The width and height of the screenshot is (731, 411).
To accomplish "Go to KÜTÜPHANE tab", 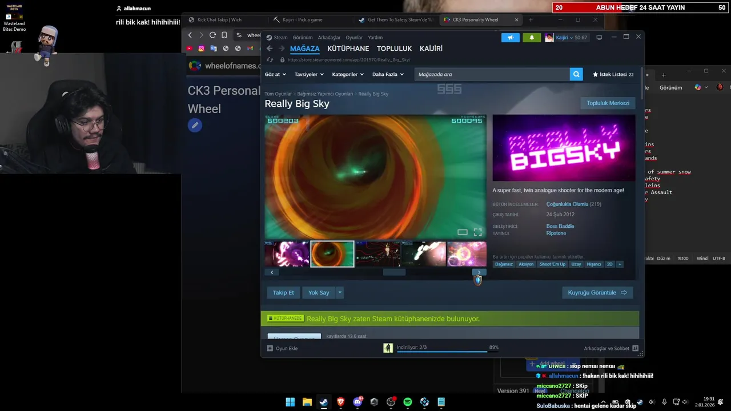I will pyautogui.click(x=348, y=49).
